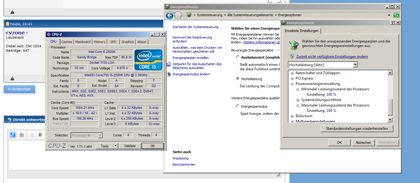Click the warning triangle under cvzone's post
This screenshot has width=420, height=183.
coord(12,79)
